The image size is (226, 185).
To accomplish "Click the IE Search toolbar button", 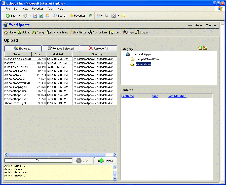I will 60,16.
